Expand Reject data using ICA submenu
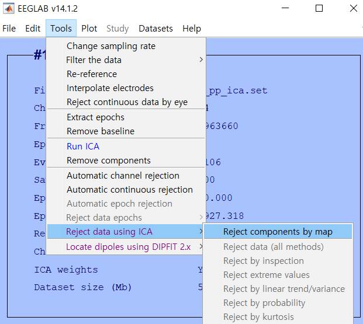 (126, 232)
